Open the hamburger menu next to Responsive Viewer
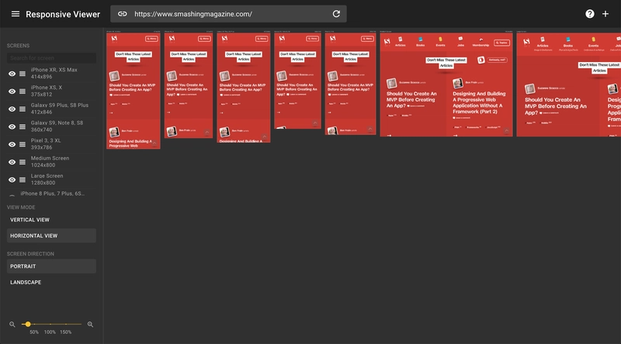This screenshot has width=621, height=344. [x=16, y=14]
